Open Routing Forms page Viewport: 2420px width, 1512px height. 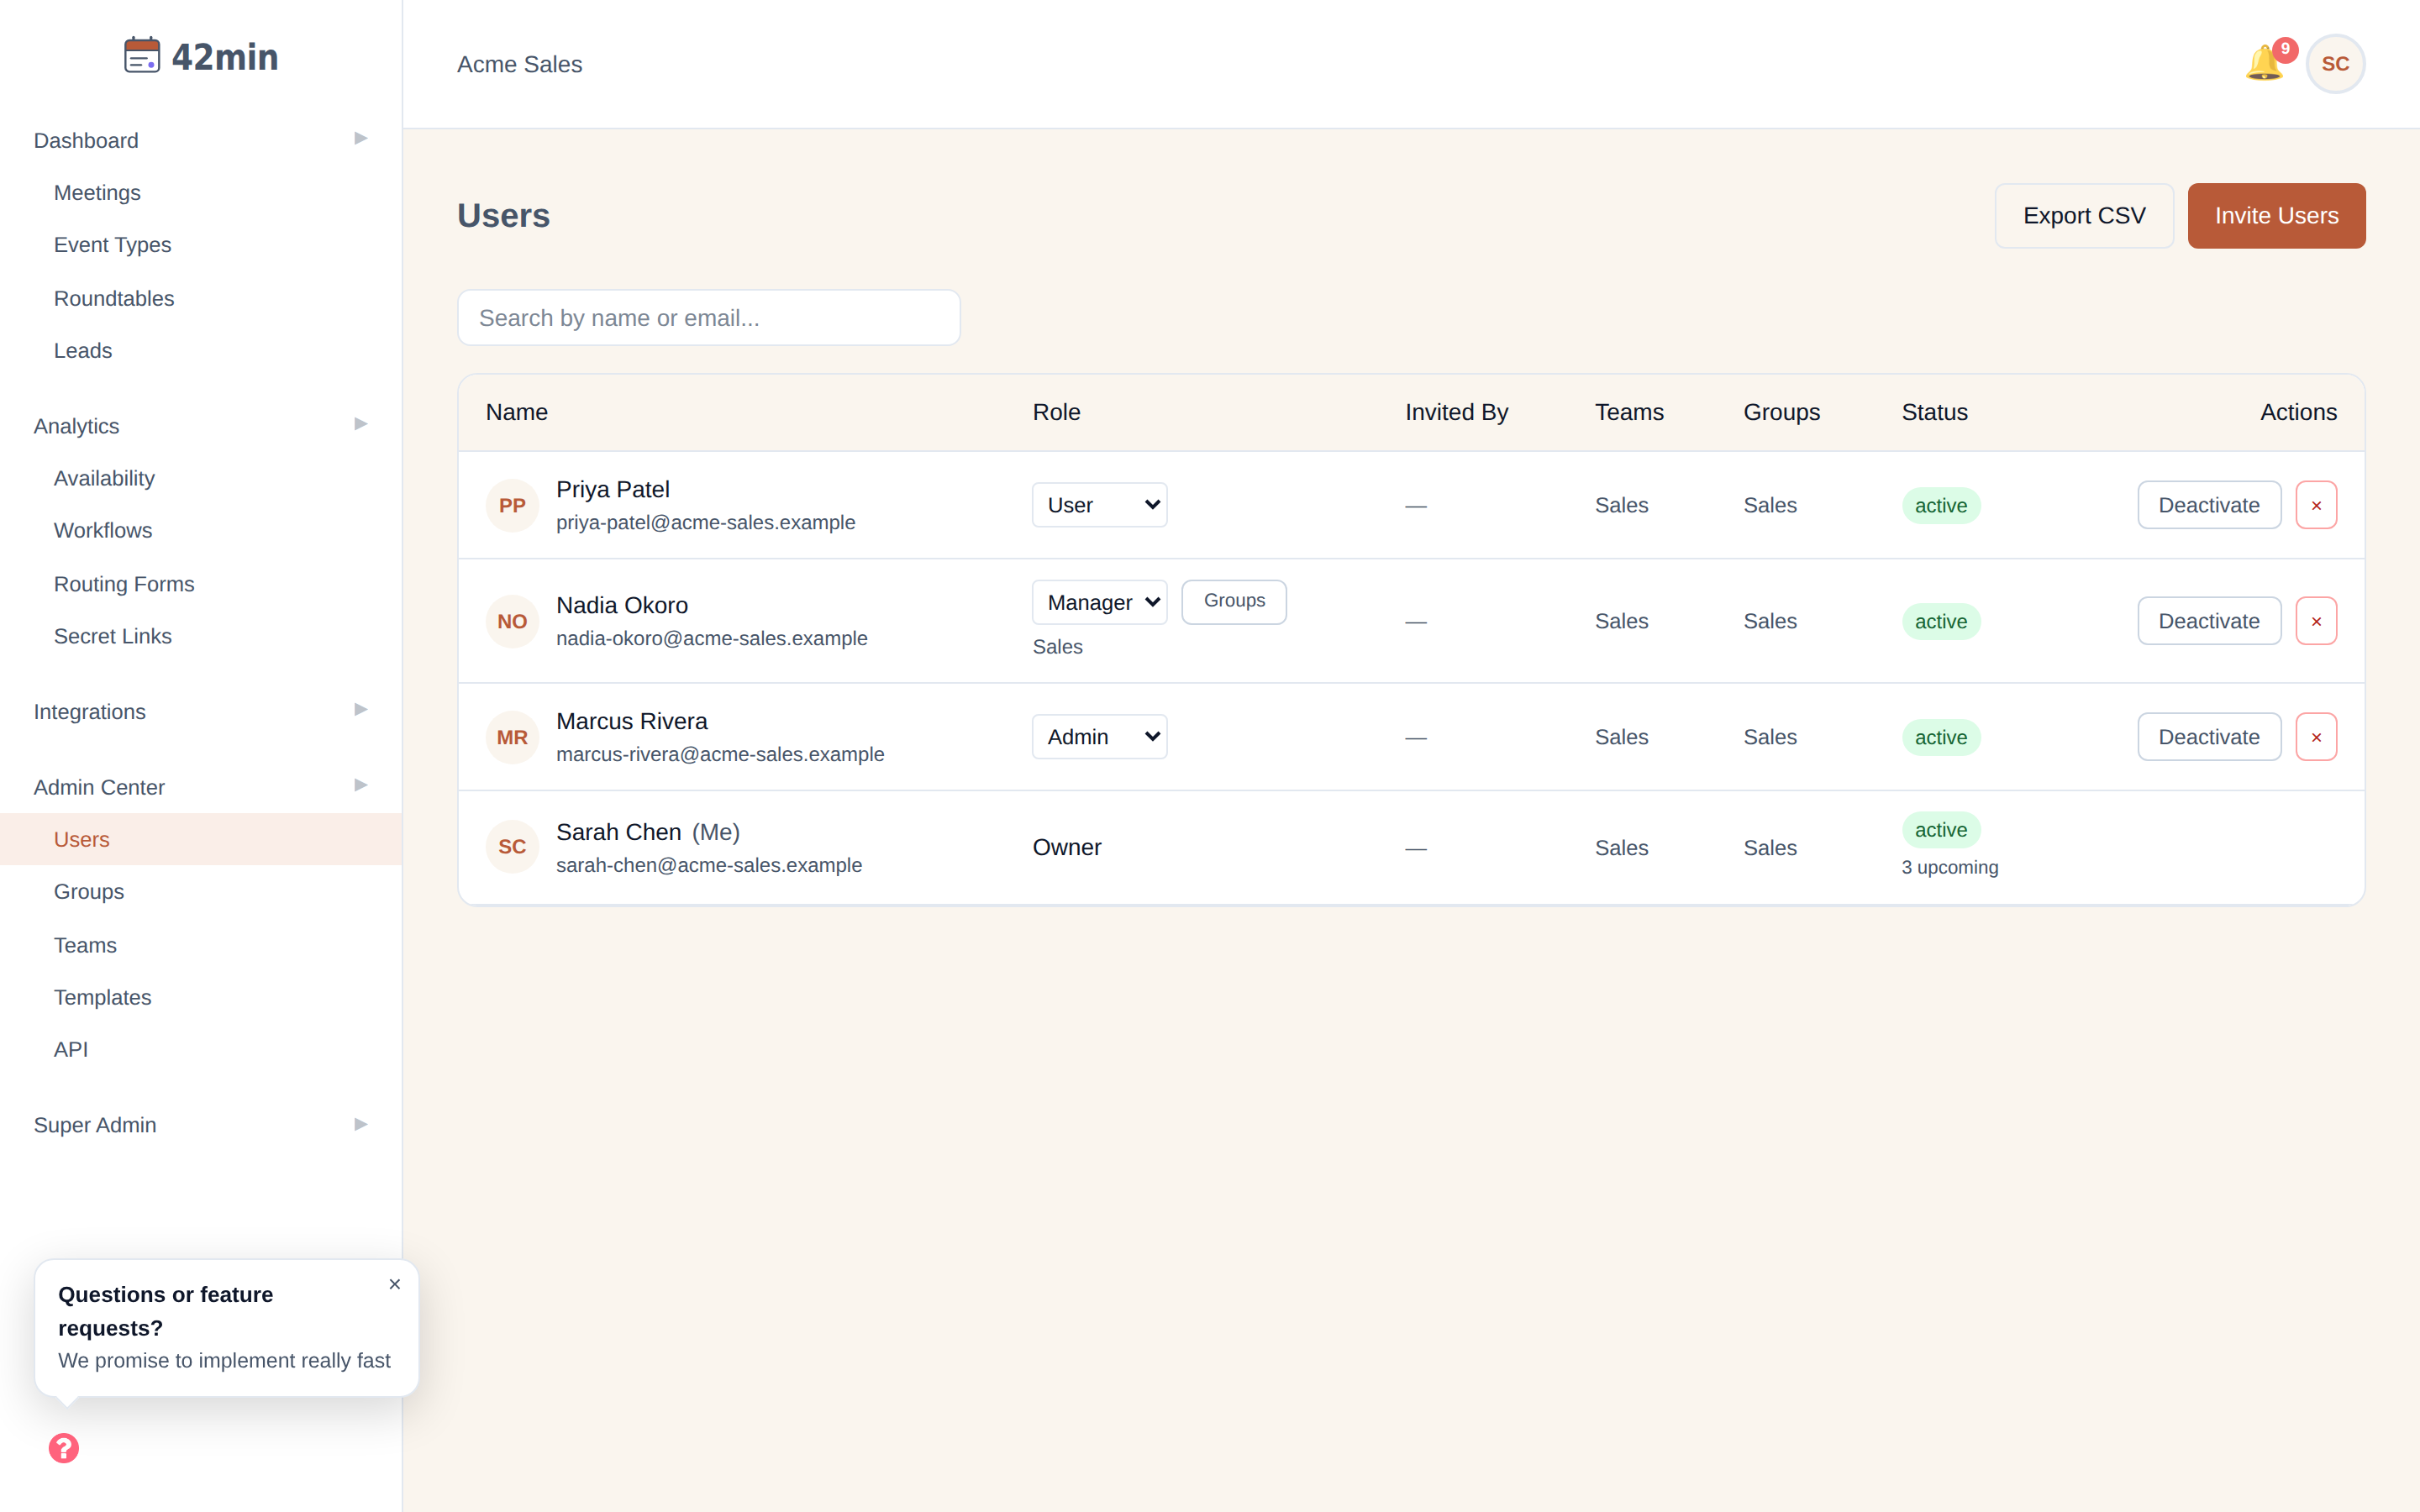[x=124, y=584]
